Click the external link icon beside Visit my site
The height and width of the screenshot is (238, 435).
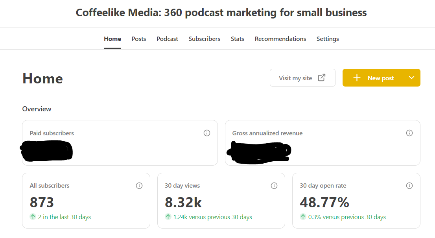coord(322,77)
